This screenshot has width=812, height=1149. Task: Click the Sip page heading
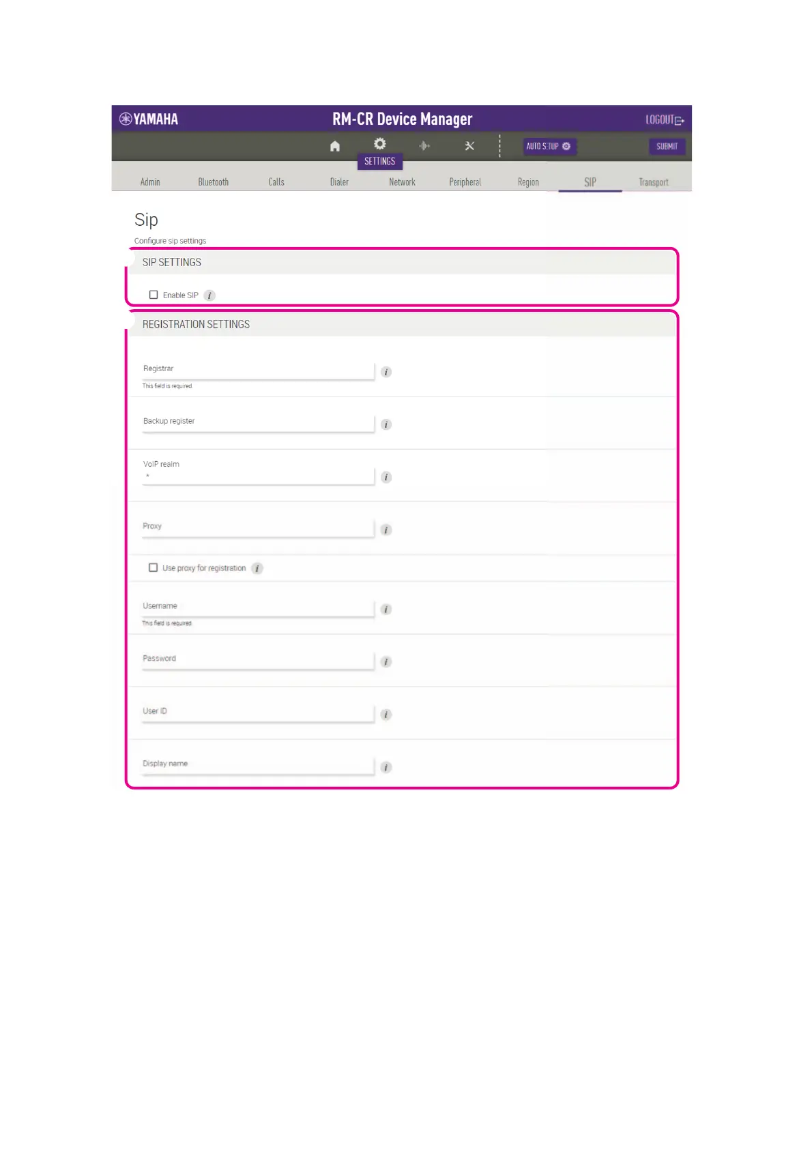click(x=146, y=220)
